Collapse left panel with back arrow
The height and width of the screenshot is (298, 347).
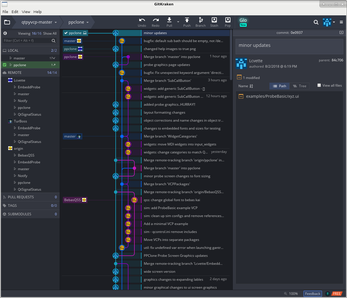5,33
